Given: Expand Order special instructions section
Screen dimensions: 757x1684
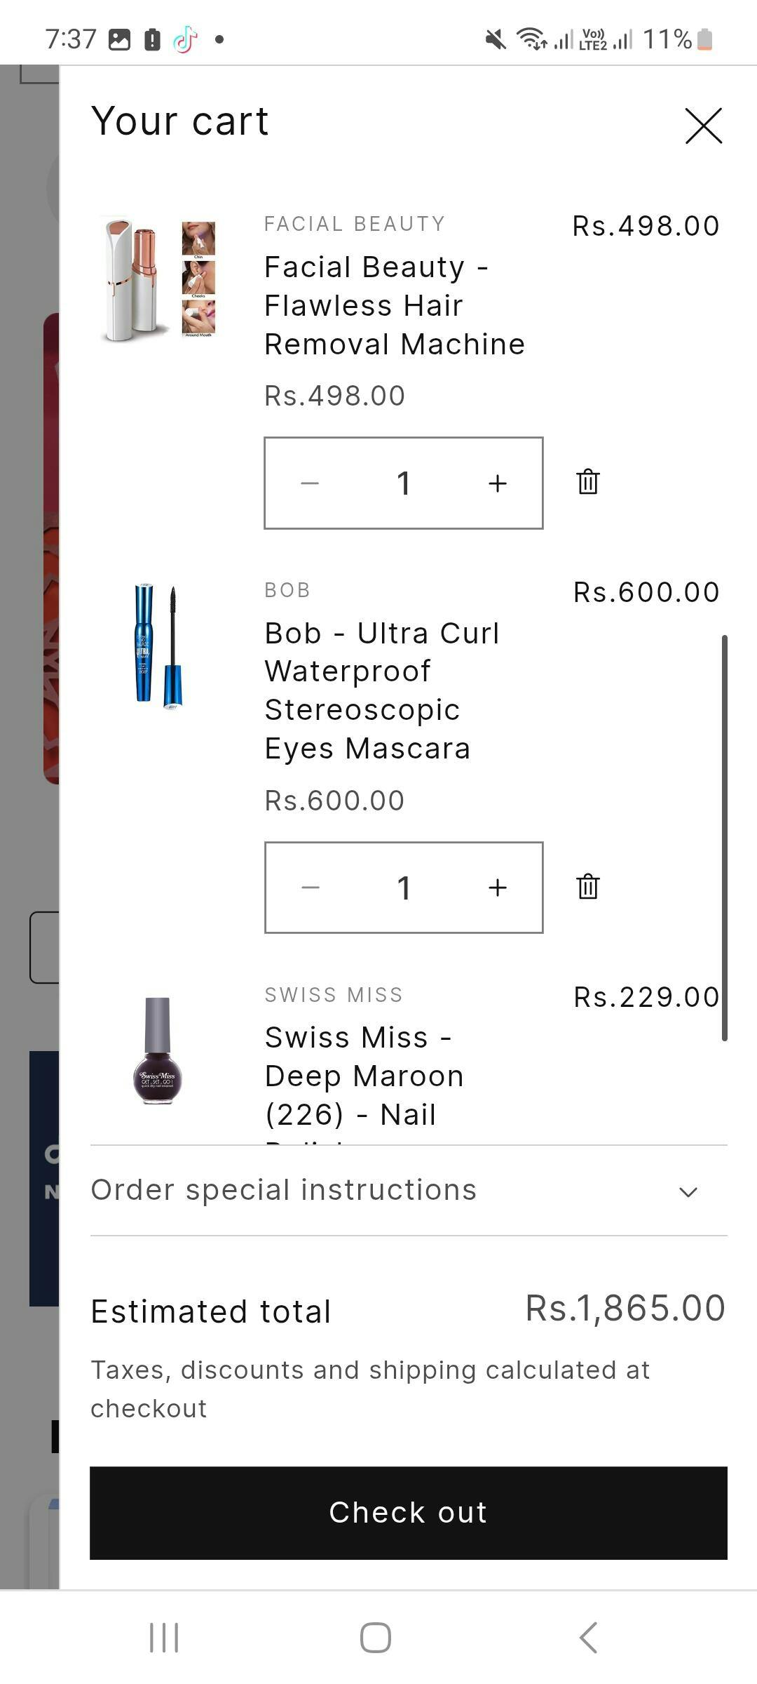Looking at the screenshot, I should coord(284,1190).
